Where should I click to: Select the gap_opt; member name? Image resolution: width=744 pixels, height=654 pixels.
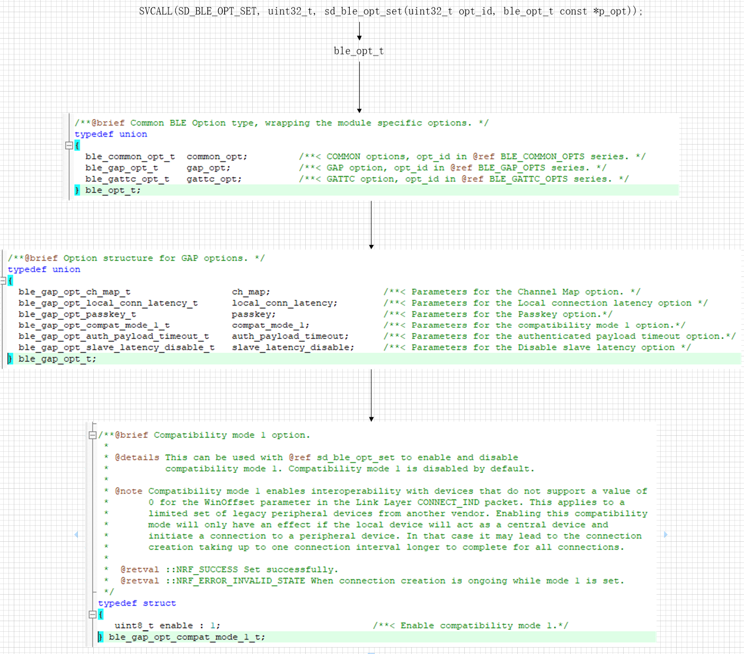(x=209, y=168)
